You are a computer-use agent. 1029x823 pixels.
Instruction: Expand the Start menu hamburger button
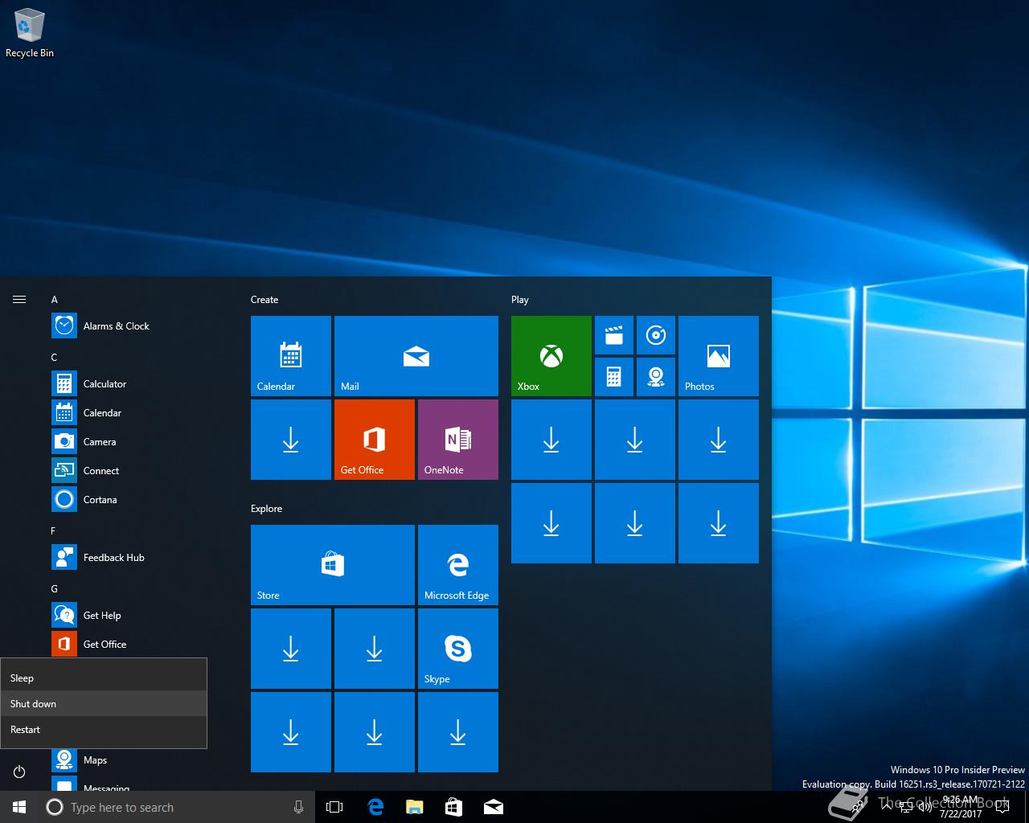click(x=19, y=300)
